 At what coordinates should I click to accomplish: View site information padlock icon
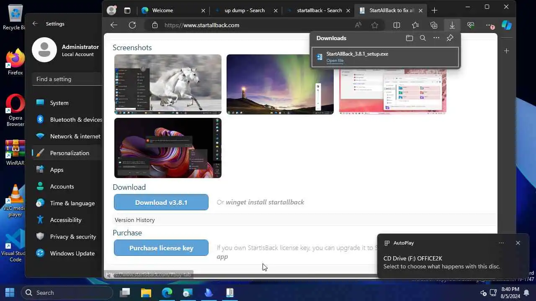[155, 25]
